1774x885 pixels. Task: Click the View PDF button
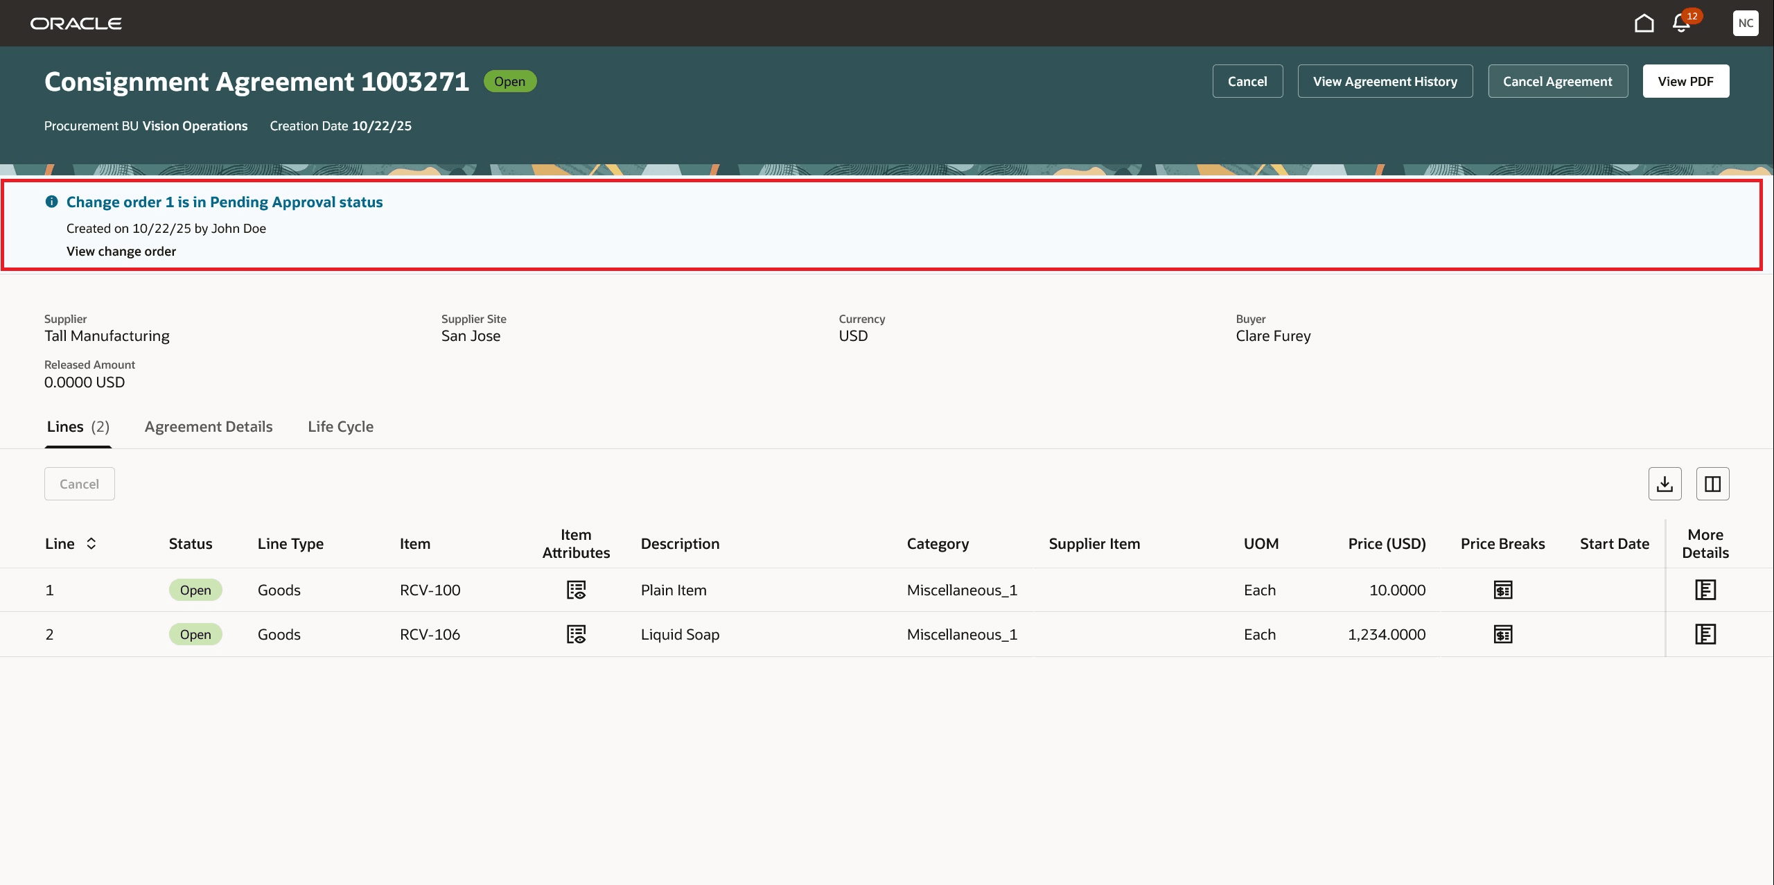1686,81
